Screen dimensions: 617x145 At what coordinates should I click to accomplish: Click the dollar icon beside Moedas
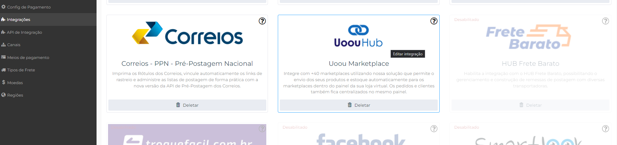(x=4, y=82)
